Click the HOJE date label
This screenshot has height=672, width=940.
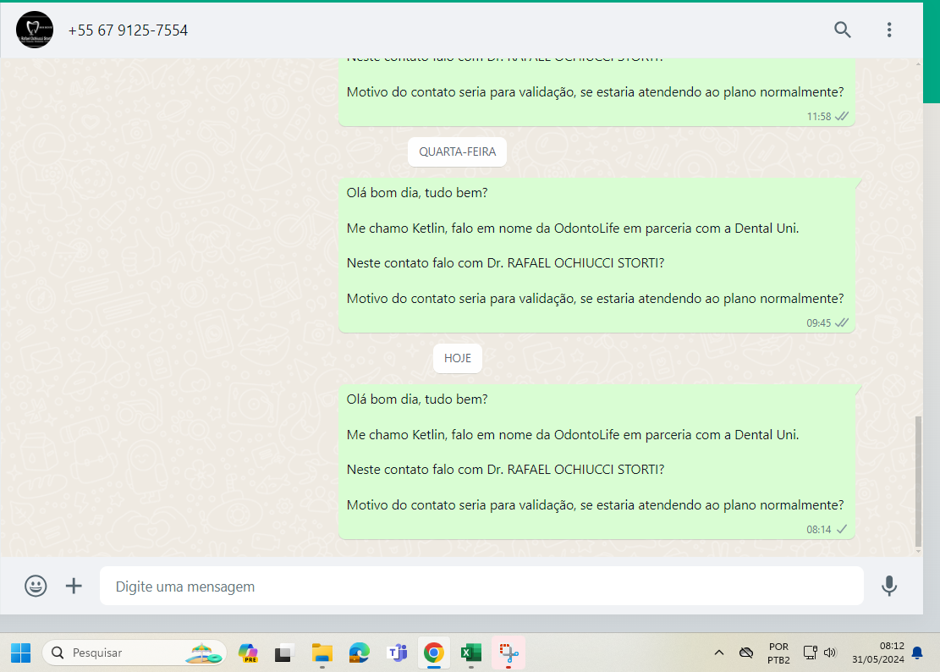pyautogui.click(x=458, y=358)
